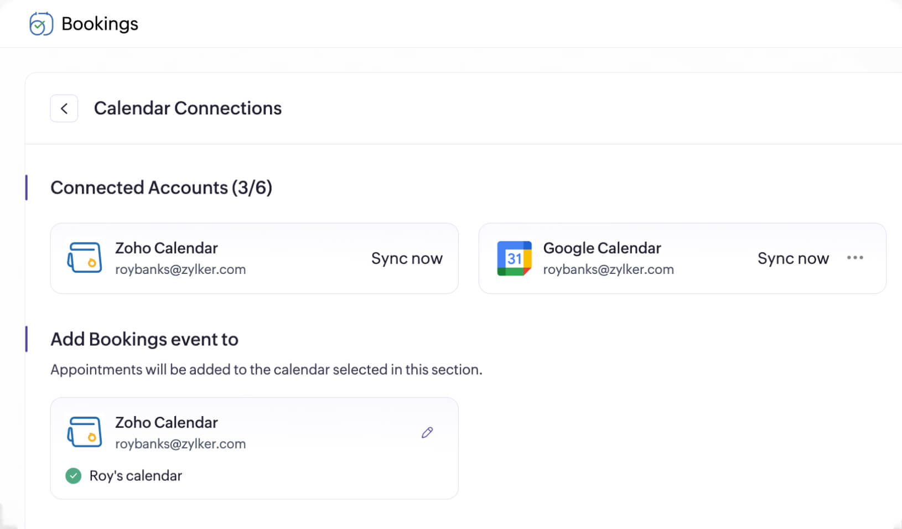The height and width of the screenshot is (529, 902).
Task: Select the Calendar Connections page heading
Action: [188, 108]
